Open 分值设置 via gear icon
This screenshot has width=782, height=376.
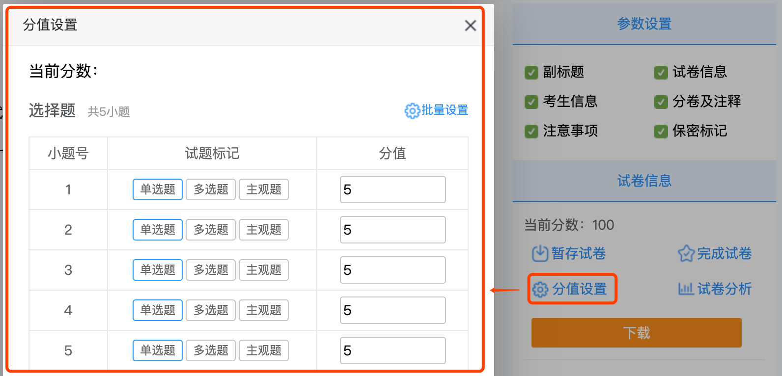coord(540,290)
